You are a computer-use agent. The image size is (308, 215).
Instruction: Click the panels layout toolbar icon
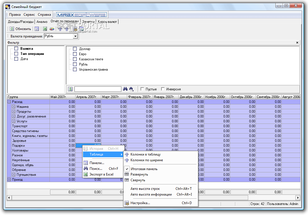tap(37, 29)
